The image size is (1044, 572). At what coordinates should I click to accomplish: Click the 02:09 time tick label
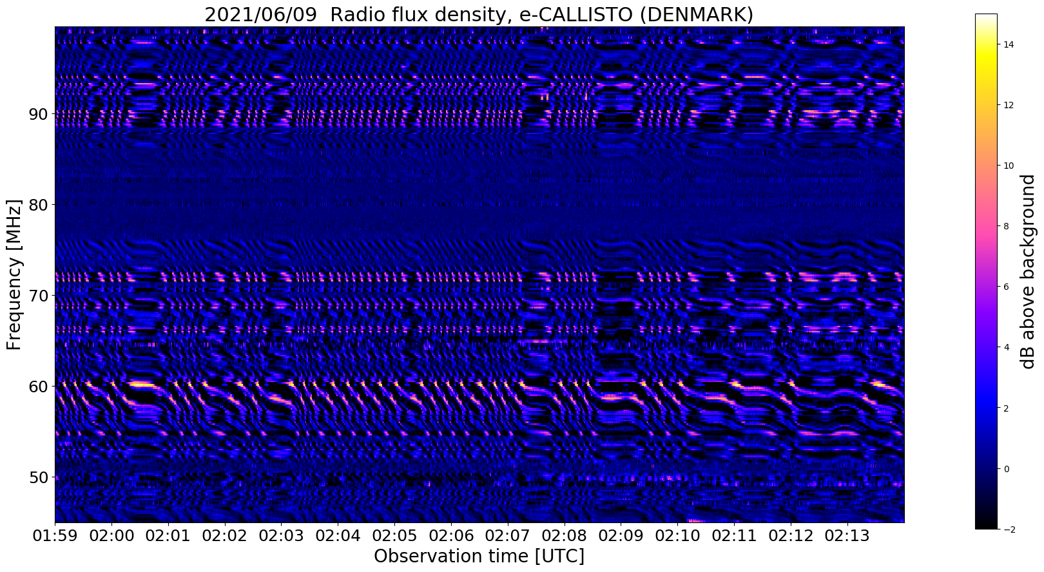[621, 536]
